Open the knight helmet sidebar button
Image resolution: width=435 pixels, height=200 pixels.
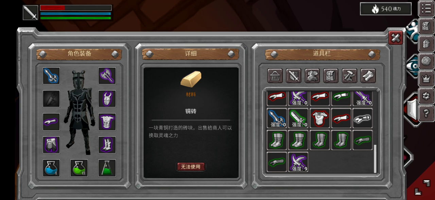pyautogui.click(x=426, y=43)
